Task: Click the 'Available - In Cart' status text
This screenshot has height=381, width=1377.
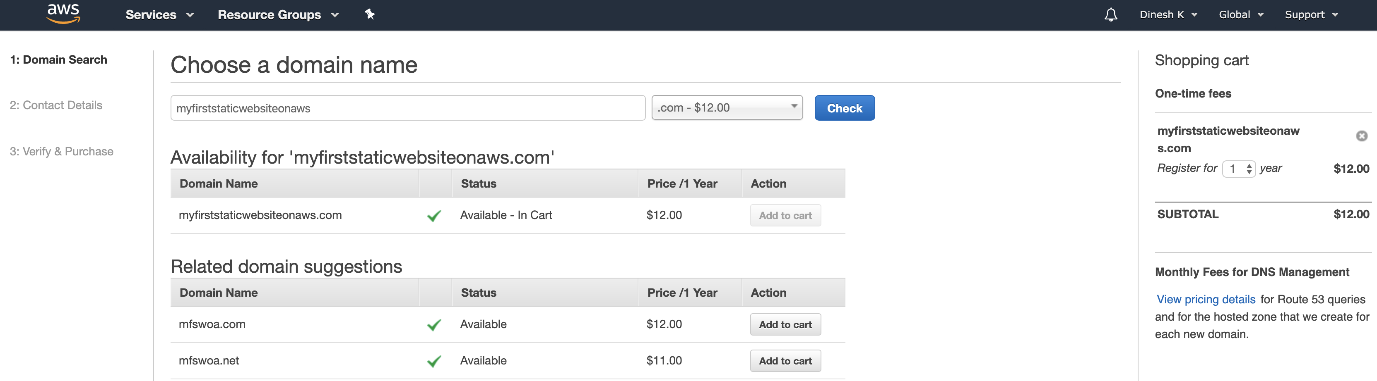Action: [506, 215]
